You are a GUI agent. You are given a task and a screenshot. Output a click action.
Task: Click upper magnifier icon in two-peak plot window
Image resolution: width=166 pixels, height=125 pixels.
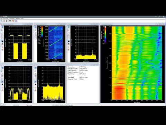(69, 30)
